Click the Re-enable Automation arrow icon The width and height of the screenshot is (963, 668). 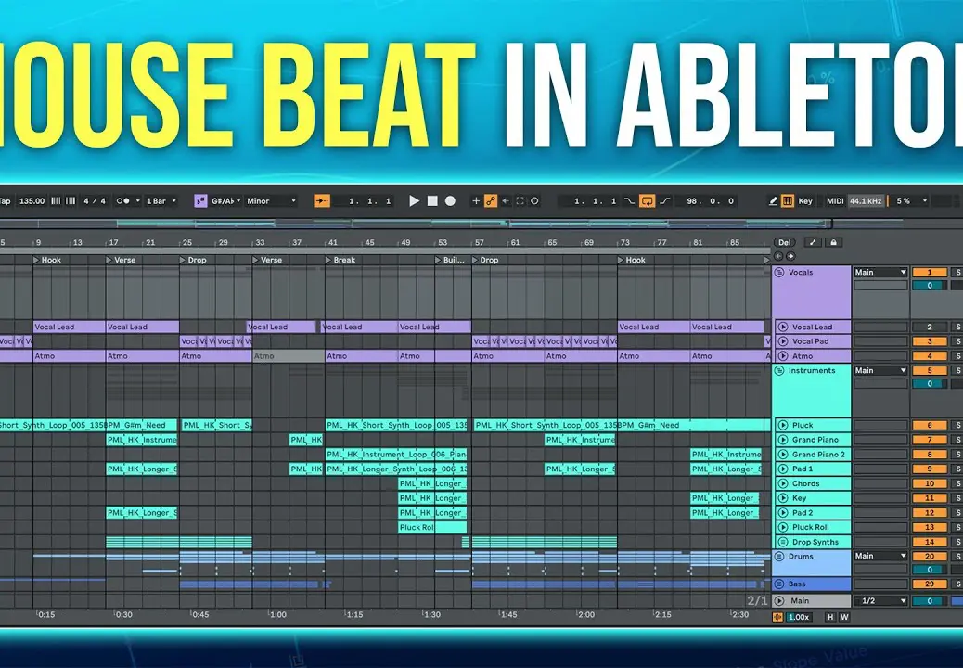point(506,200)
